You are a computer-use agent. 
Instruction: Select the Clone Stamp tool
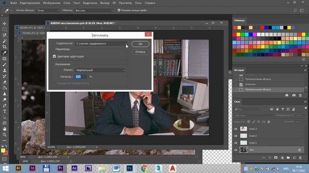[x=4, y=71]
